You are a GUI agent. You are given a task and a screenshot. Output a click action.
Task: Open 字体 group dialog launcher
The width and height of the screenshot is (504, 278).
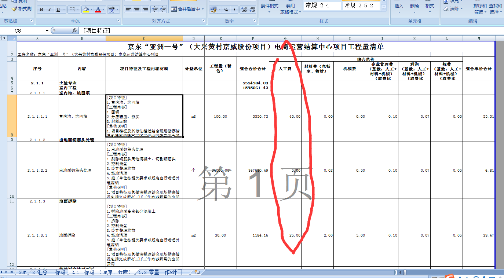click(118, 21)
